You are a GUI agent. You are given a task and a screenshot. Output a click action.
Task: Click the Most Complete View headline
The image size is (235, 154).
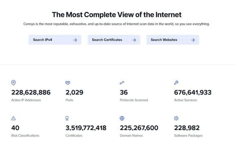coord(117,15)
